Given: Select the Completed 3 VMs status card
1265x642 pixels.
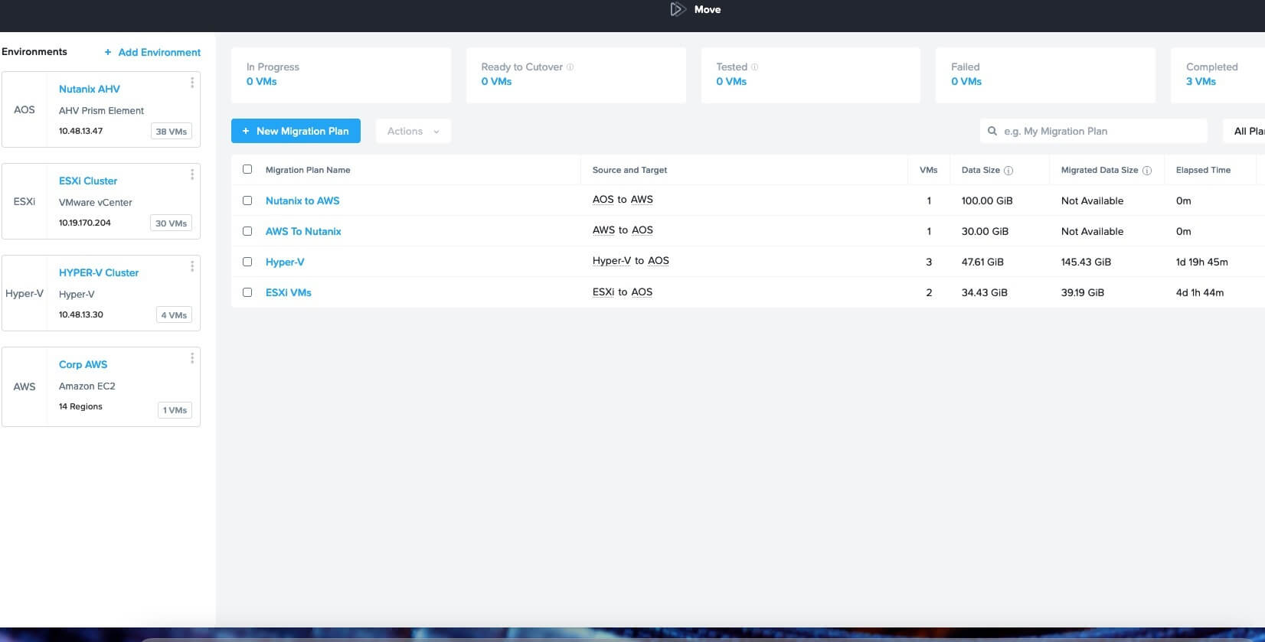Looking at the screenshot, I should coord(1216,74).
